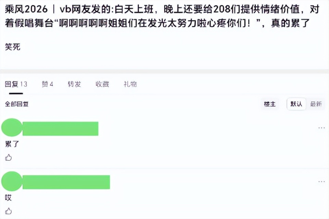Click the thumbs-up icon under comment "哎"

coord(9,211)
